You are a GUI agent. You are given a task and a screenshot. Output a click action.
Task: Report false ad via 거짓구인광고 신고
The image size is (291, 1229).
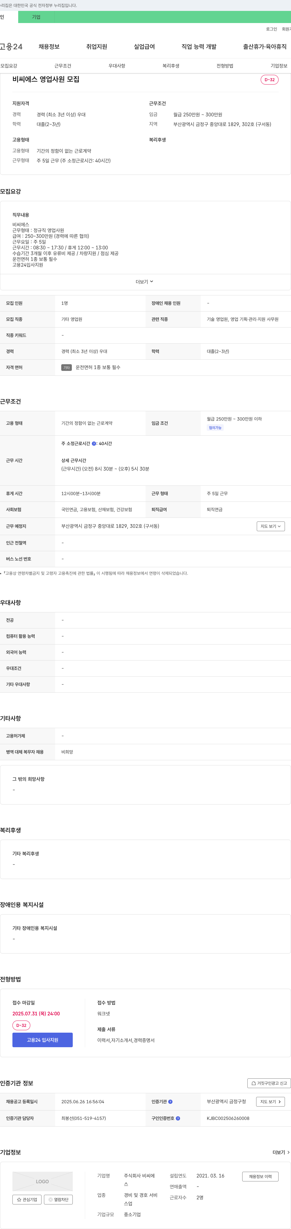click(269, 1083)
